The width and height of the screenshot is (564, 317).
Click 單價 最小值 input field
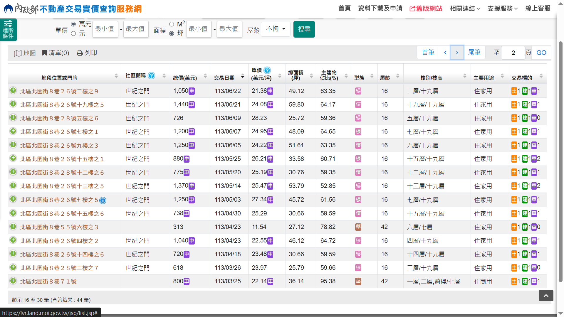105,29
